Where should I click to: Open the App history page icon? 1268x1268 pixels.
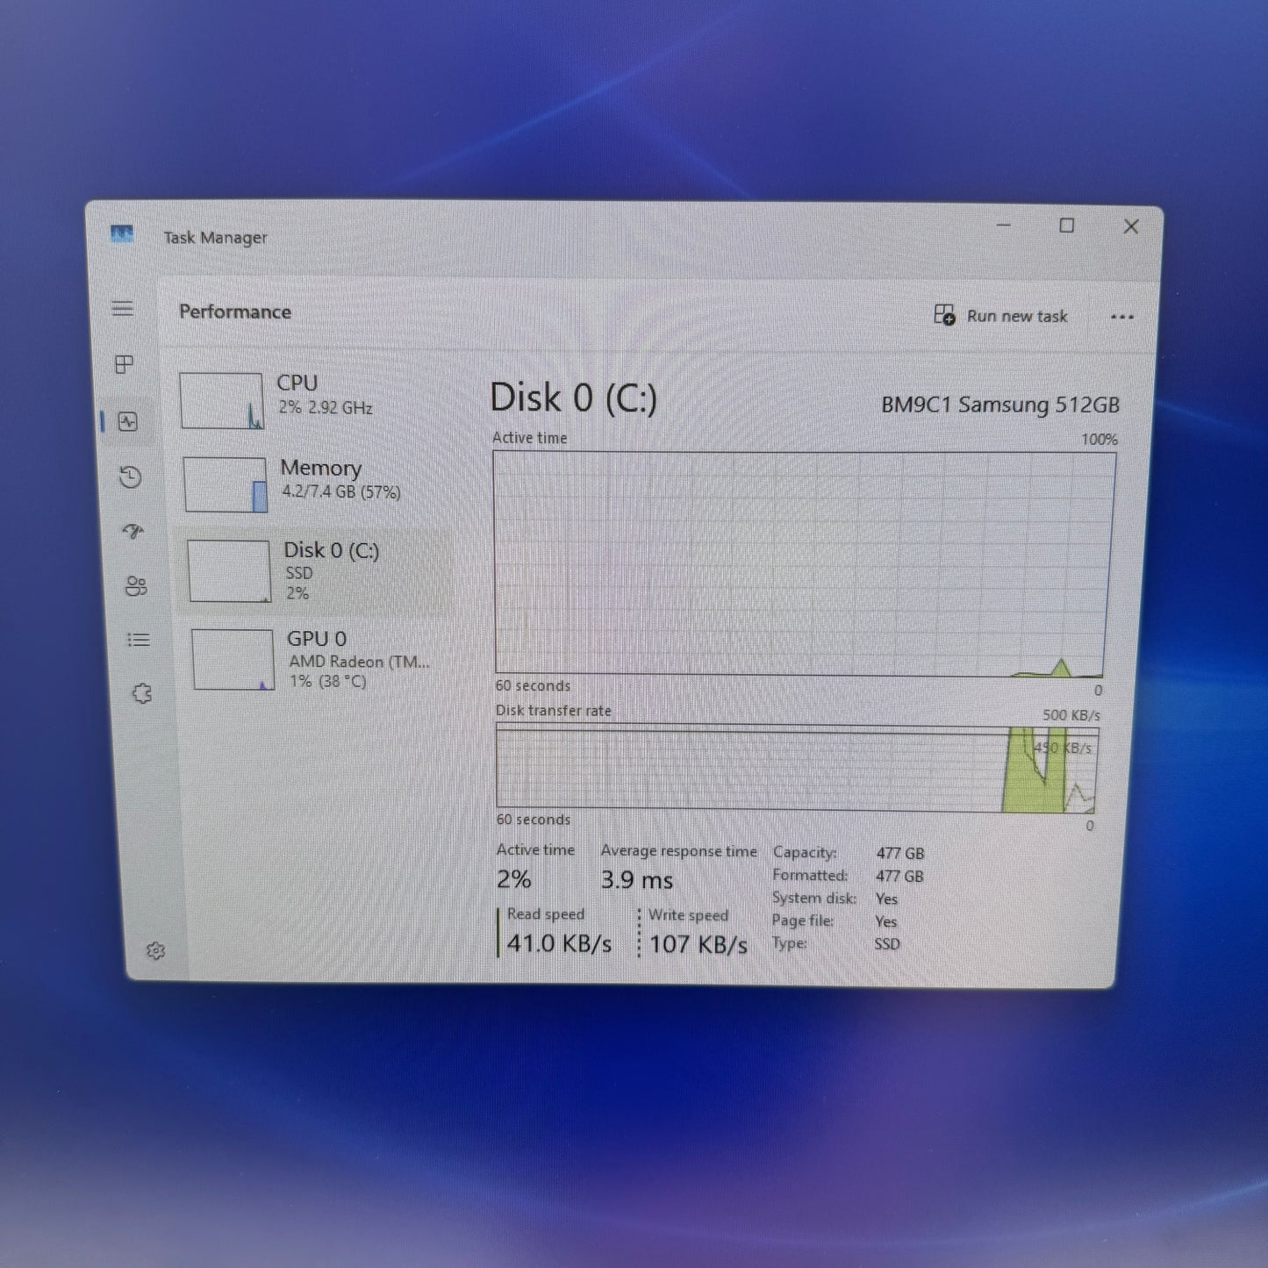(x=131, y=477)
